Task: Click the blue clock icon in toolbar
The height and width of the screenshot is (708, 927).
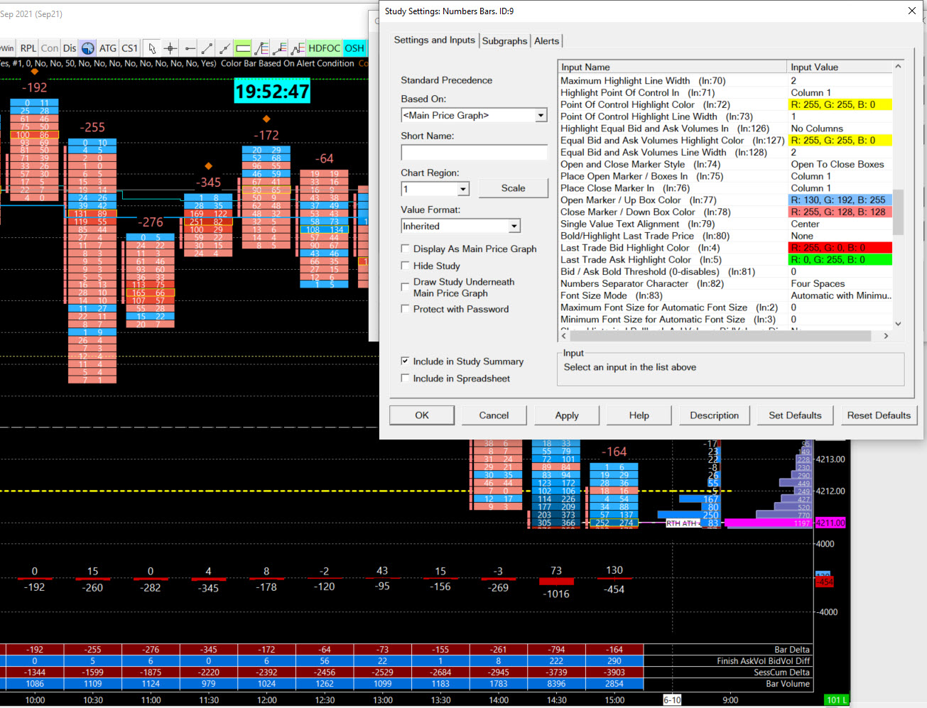Action: click(x=88, y=48)
